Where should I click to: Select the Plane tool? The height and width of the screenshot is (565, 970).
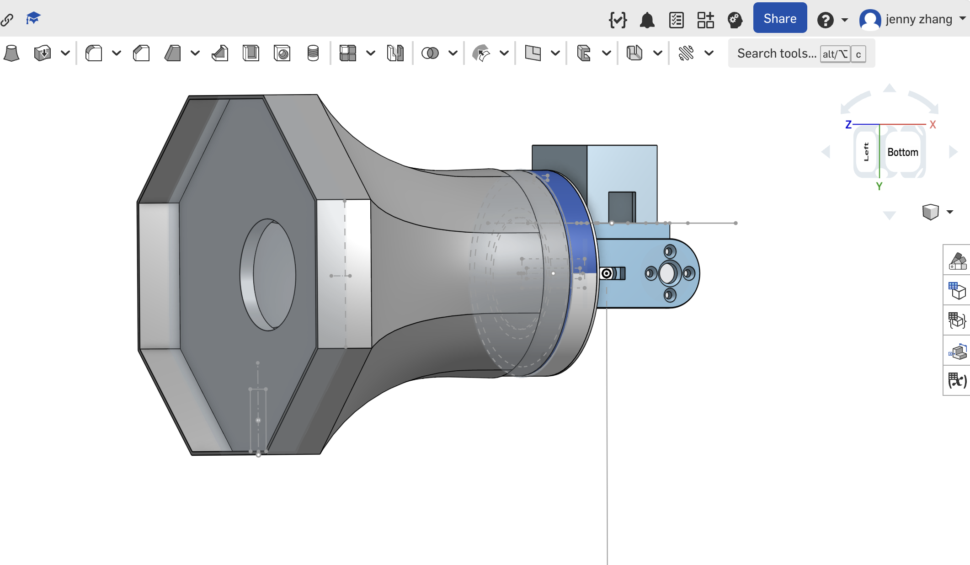pyautogui.click(x=533, y=53)
